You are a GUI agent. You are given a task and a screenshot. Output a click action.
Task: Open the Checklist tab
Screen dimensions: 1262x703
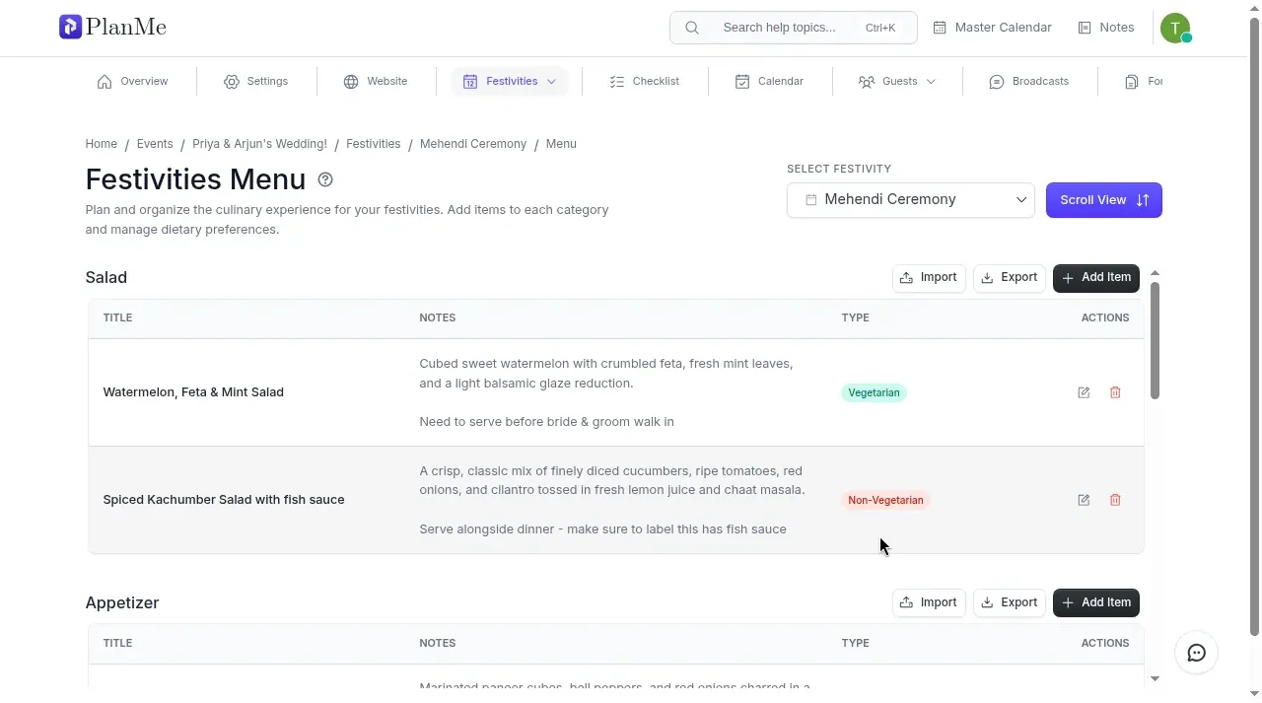click(x=645, y=82)
